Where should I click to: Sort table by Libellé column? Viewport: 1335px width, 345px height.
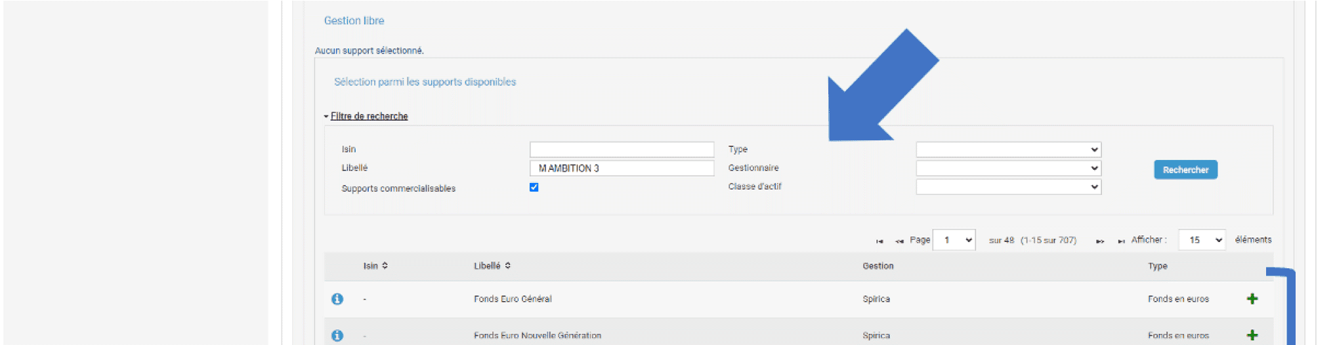[x=492, y=266]
